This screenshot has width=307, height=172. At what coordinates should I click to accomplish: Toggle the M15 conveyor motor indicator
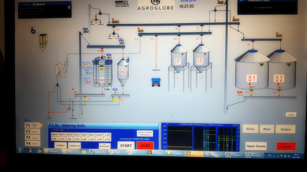click(x=141, y=31)
